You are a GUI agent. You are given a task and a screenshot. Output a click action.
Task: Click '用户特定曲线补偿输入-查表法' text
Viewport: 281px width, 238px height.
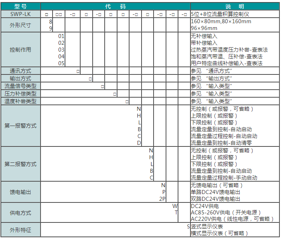[x=227, y=63]
